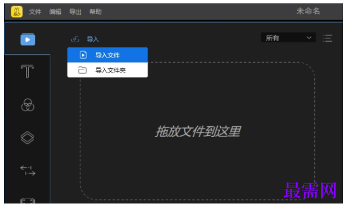Open the 文件 menu
This screenshot has height=208, width=347.
[x=35, y=12]
